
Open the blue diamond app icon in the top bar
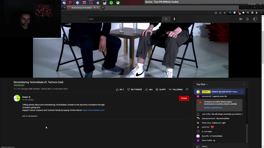click(78, 3)
